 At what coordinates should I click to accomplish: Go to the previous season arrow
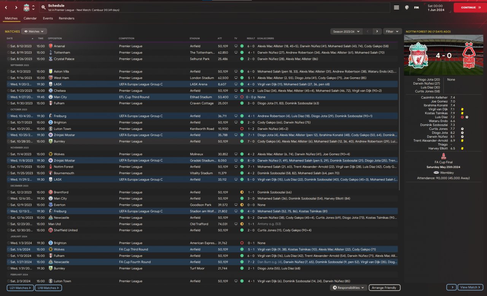coord(368,31)
